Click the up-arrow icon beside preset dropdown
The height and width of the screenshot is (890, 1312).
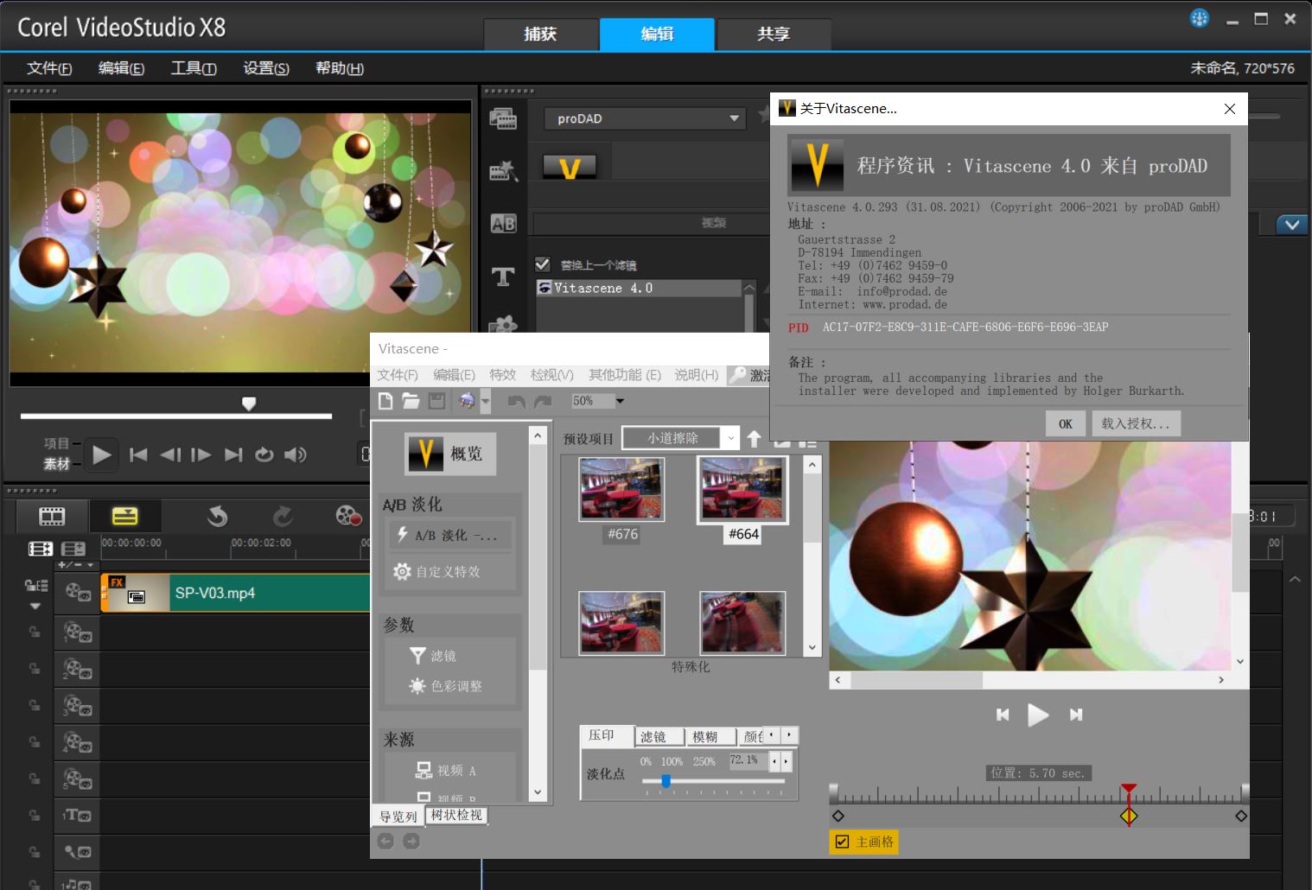coord(754,439)
